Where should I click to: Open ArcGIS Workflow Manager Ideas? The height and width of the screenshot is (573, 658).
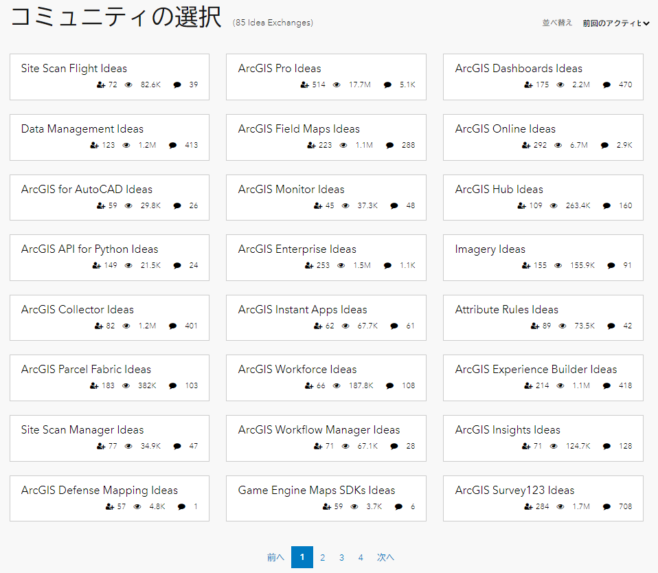click(x=319, y=430)
